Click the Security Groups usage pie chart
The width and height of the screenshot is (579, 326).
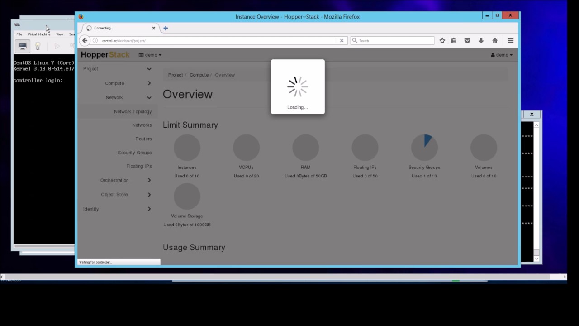pyautogui.click(x=424, y=147)
